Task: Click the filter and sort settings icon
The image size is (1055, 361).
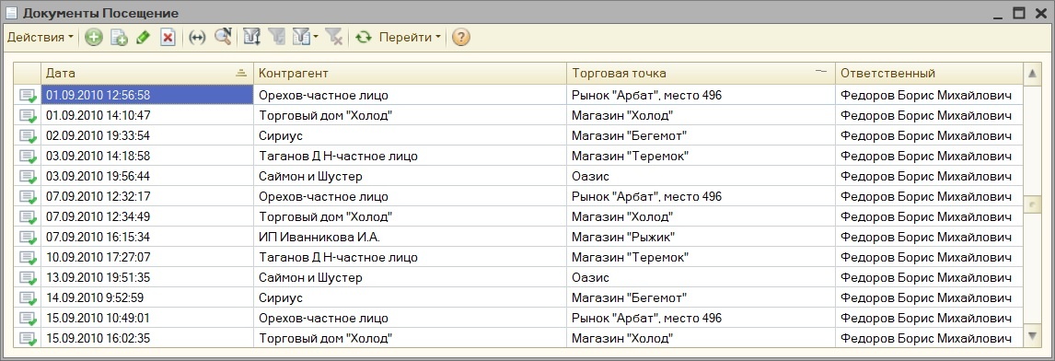Action: click(x=251, y=38)
